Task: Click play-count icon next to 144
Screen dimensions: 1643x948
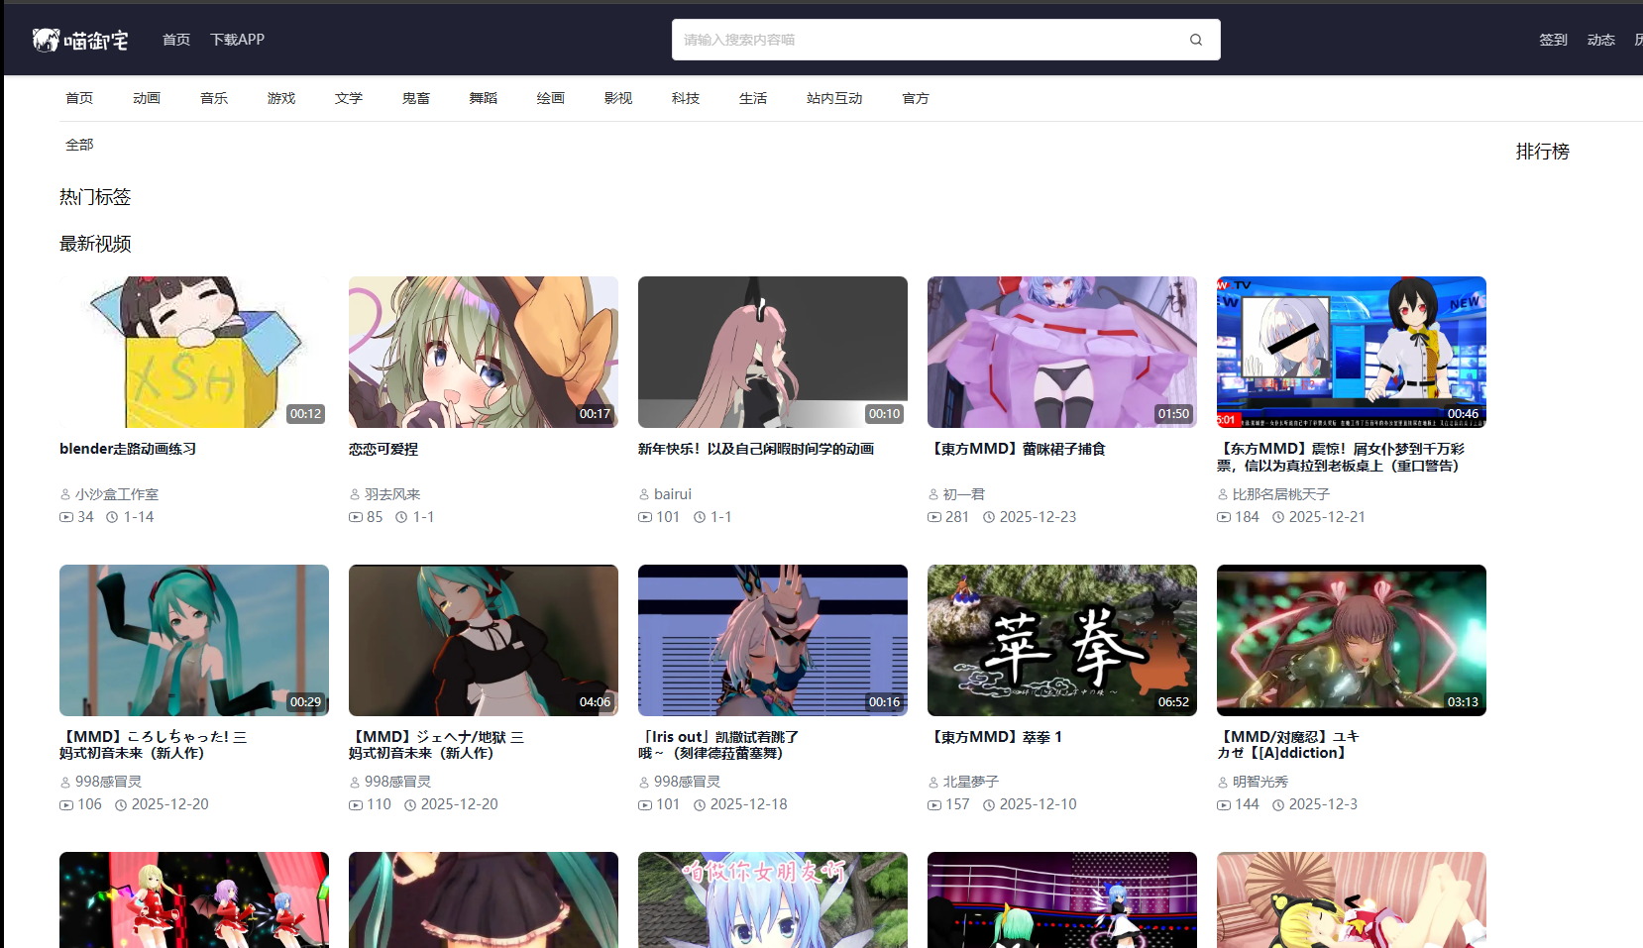Action: coord(1224,805)
